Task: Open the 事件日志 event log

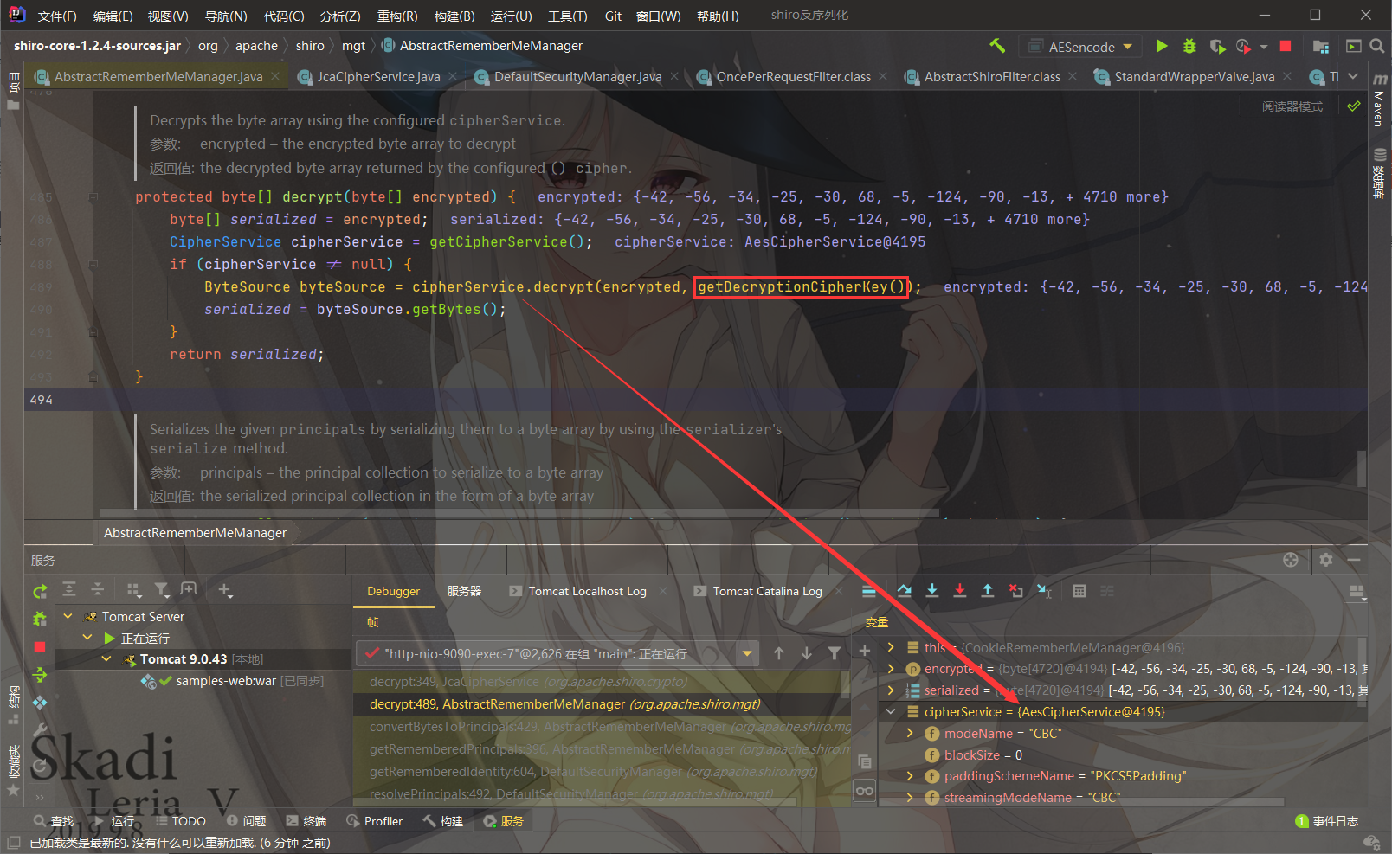Action: [x=1326, y=821]
